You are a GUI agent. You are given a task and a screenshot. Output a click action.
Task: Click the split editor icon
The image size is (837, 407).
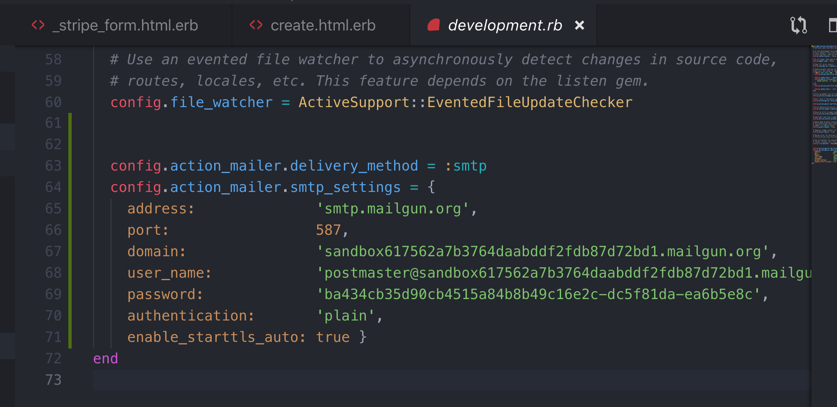click(x=832, y=25)
